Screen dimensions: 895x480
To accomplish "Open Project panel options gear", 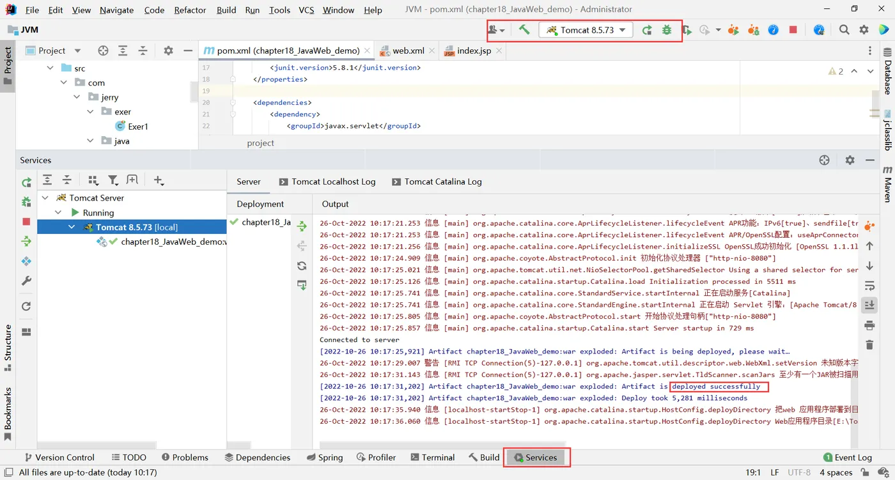I will (168, 50).
